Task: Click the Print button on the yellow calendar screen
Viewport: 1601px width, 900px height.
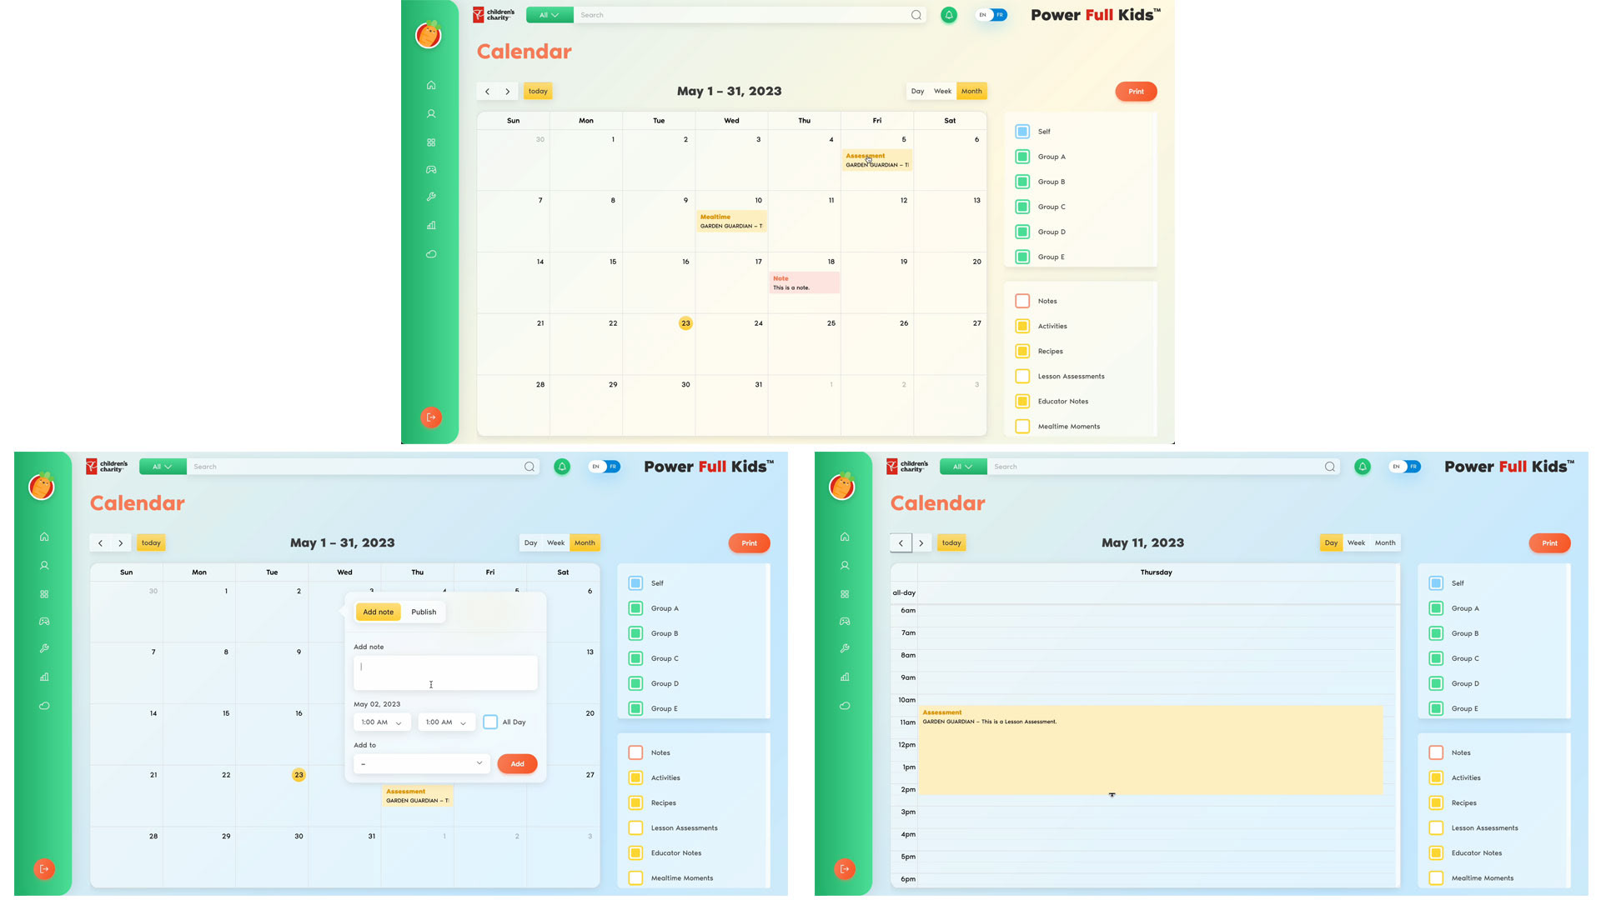Action: 1136,92
